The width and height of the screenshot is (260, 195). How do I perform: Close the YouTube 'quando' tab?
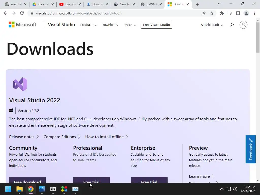pyautogui.click(x=80, y=5)
